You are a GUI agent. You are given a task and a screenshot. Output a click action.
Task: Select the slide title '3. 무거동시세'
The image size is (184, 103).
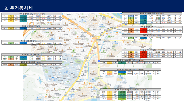point(18,8)
